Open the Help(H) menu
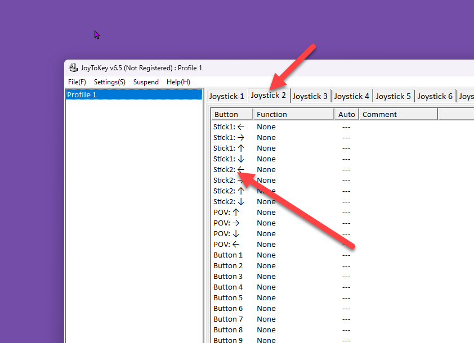Viewport: 474px width, 343px height. [x=178, y=82]
